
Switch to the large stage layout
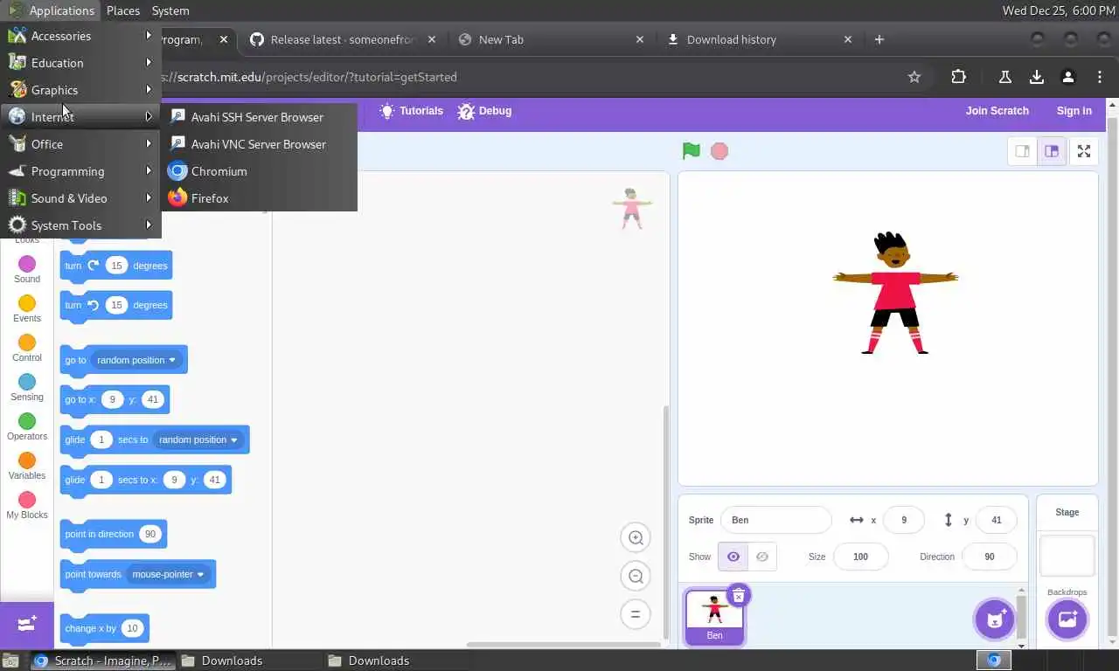pyautogui.click(x=1052, y=151)
